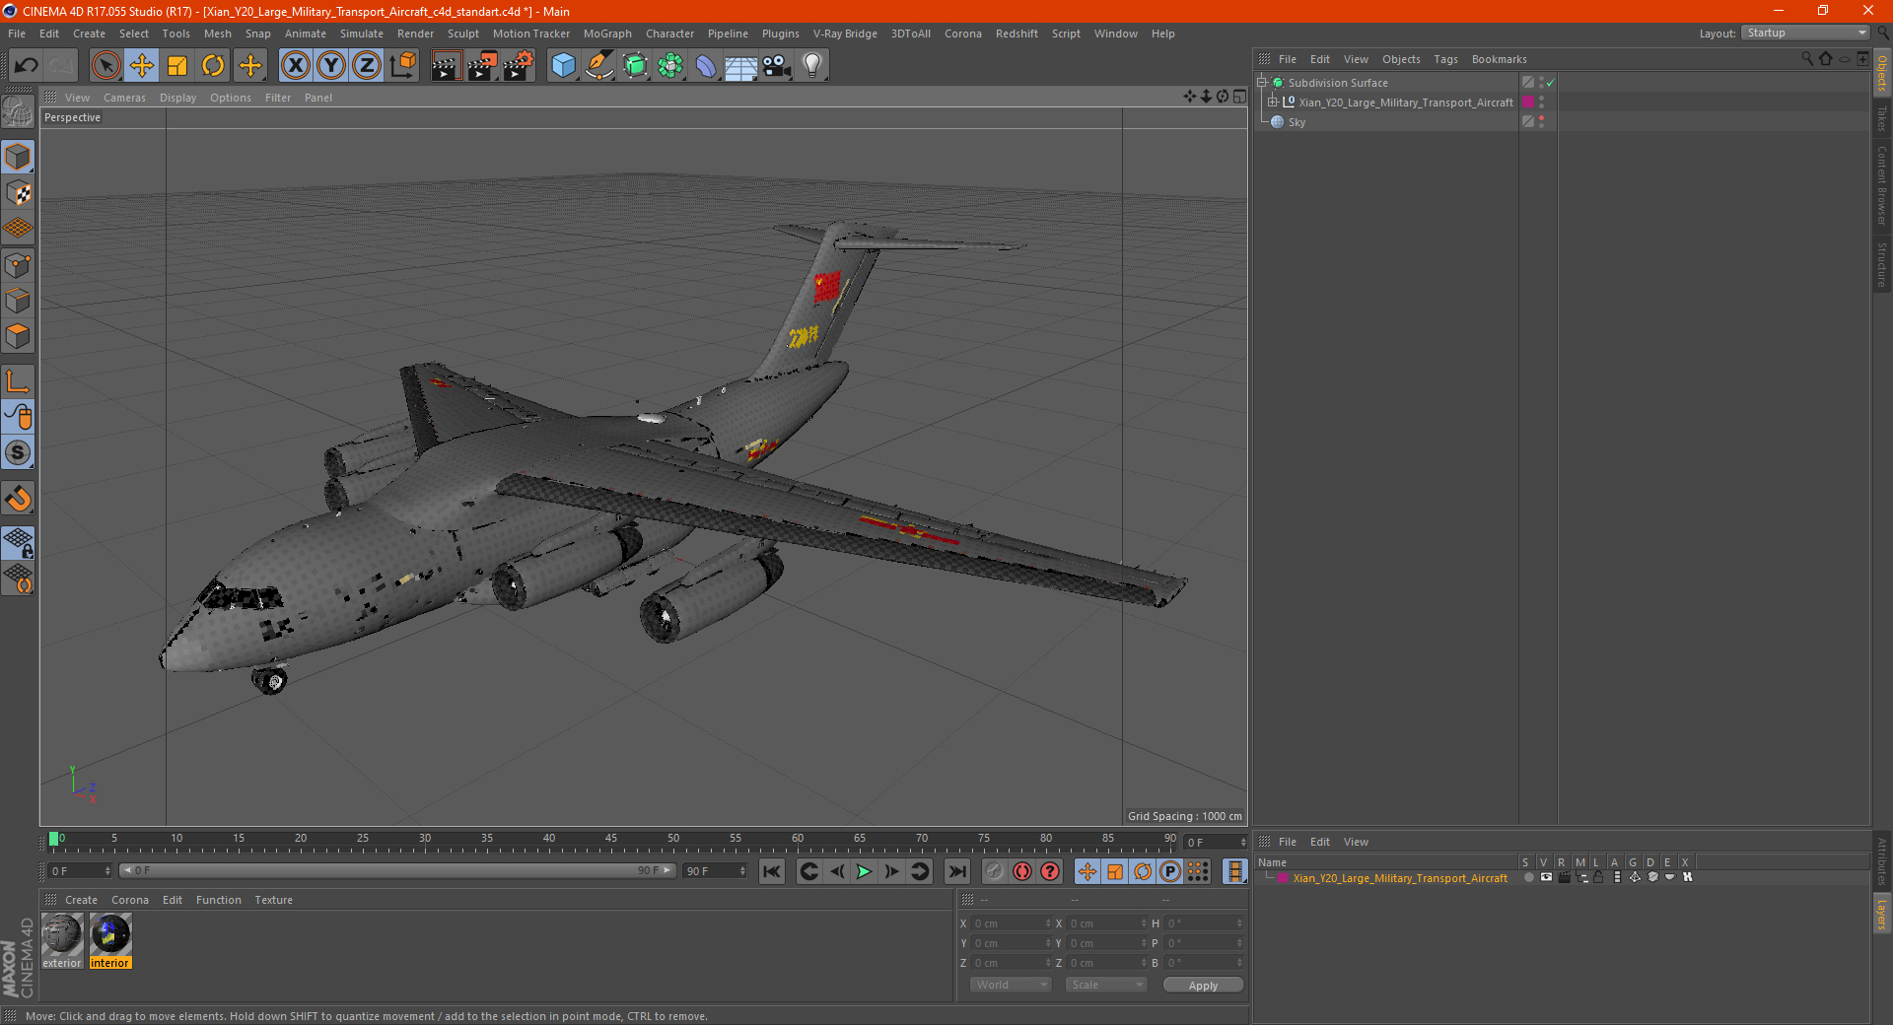Switch to Points mode

click(x=18, y=265)
